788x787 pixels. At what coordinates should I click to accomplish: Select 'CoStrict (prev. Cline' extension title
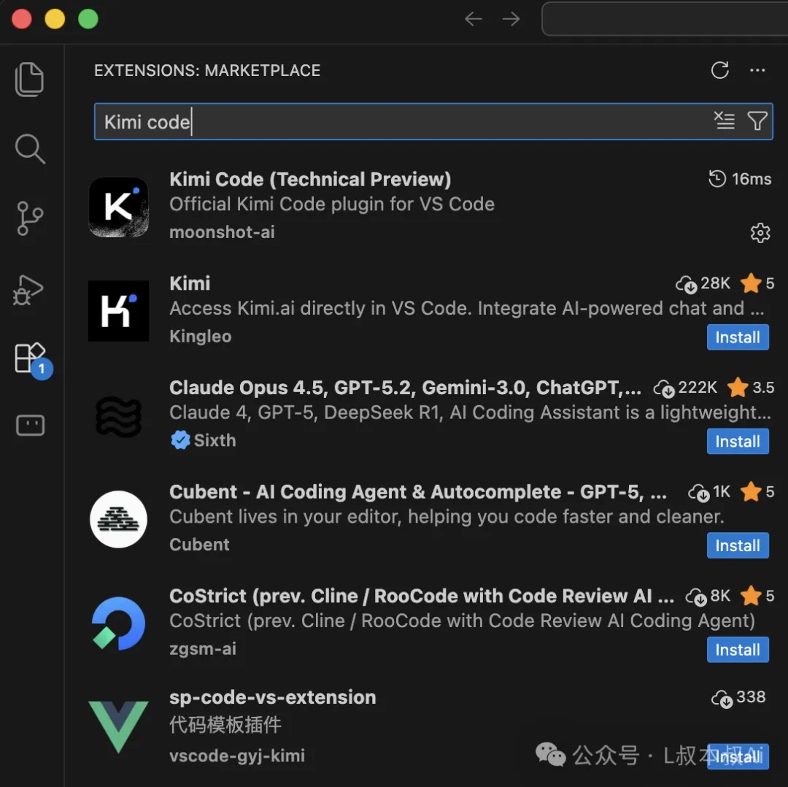point(421,596)
